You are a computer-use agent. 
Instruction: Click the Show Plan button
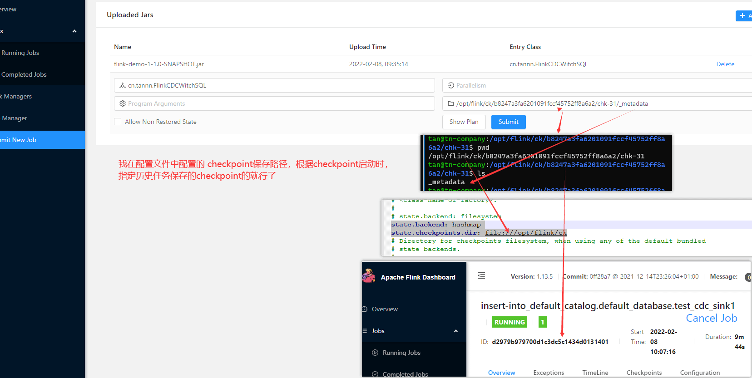coord(464,122)
